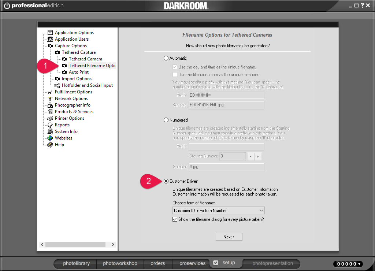Click the Import Options camera icon
375x271 pixels.
tap(57, 79)
